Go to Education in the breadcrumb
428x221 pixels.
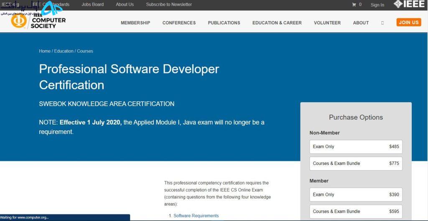coord(64,51)
